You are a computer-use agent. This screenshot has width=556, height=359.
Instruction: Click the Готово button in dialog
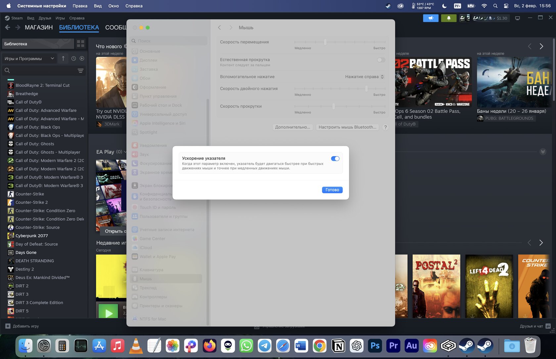[332, 190]
